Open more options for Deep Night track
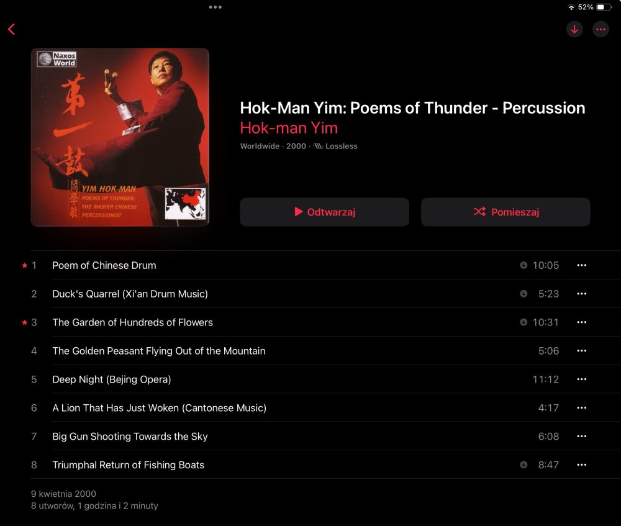Viewport: 621px width, 526px height. [x=581, y=379]
